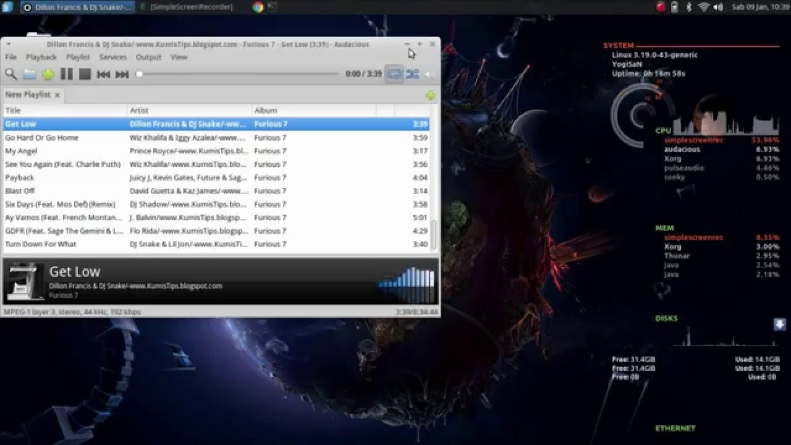791x445 pixels.
Task: Click the playback seek slider
Action: point(238,74)
